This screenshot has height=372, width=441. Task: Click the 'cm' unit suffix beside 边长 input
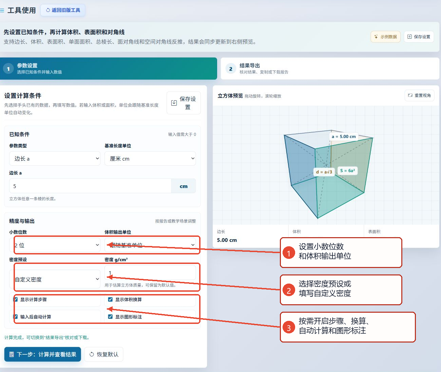click(x=184, y=186)
